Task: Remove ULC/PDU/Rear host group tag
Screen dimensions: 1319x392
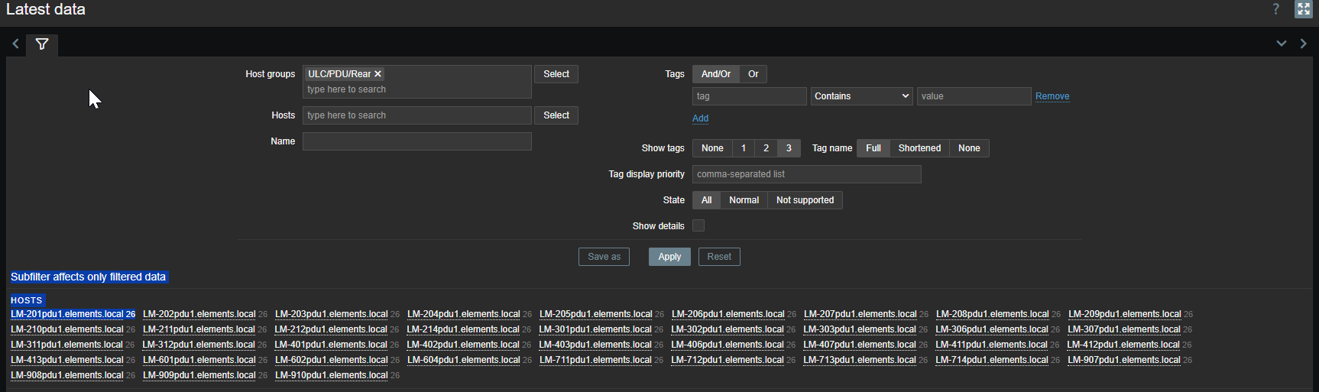Action: pos(378,74)
